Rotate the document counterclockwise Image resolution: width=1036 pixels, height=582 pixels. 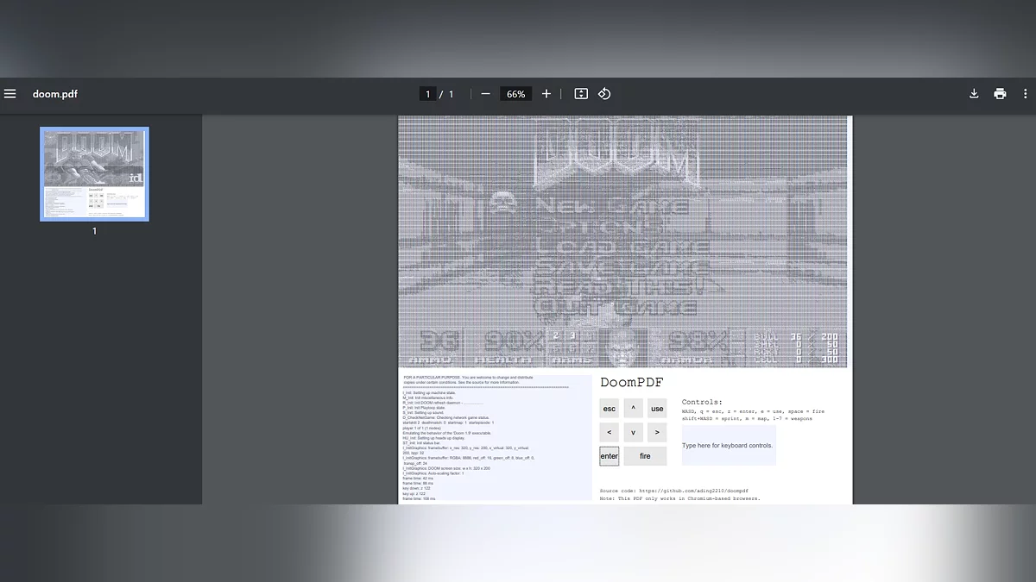604,94
